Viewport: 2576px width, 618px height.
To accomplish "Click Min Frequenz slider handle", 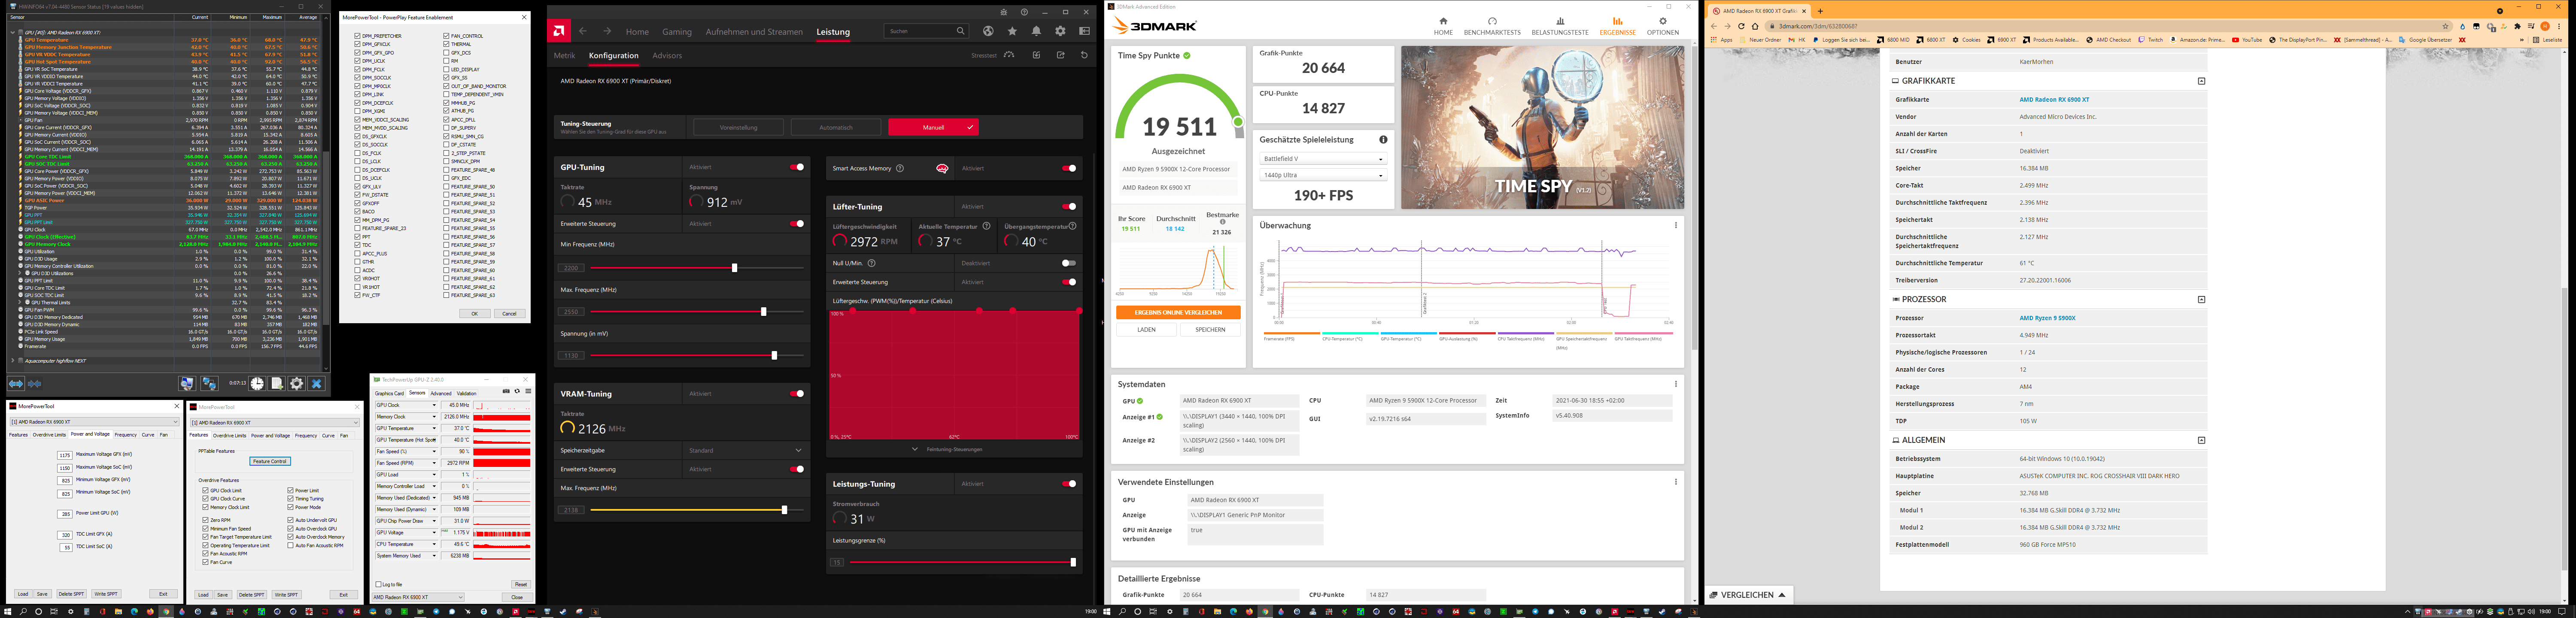I will pyautogui.click(x=734, y=268).
